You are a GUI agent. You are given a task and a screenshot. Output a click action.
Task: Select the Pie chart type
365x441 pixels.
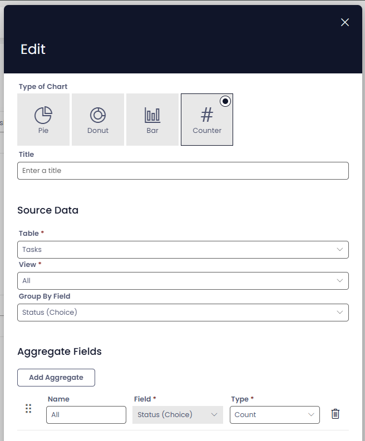pos(43,120)
